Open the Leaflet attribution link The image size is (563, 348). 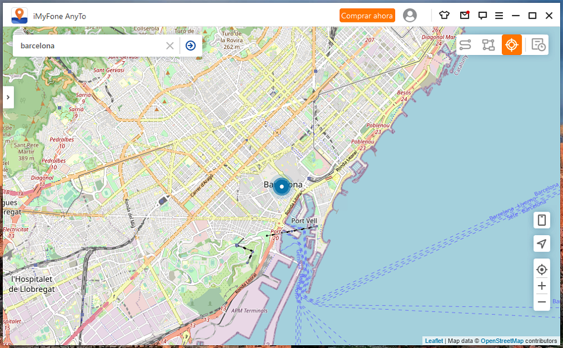(x=434, y=341)
